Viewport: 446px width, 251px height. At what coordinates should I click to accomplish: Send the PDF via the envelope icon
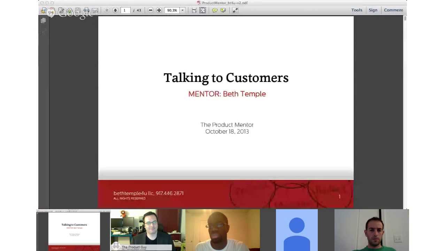tap(95, 10)
